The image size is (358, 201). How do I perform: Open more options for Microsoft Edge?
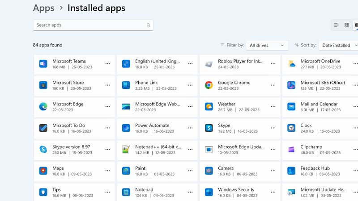pos(107,107)
